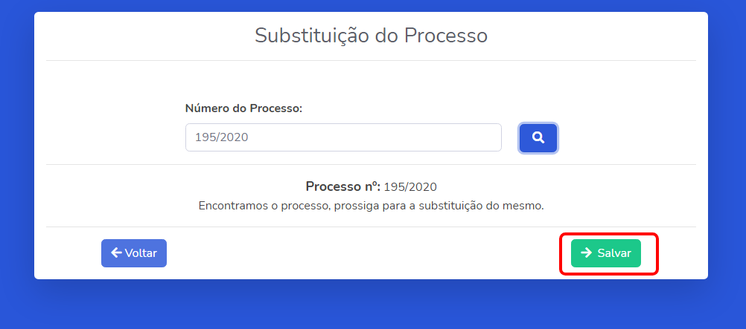Click the empty white area under the heading
Viewport: 746px width, 329px height.
[x=371, y=81]
